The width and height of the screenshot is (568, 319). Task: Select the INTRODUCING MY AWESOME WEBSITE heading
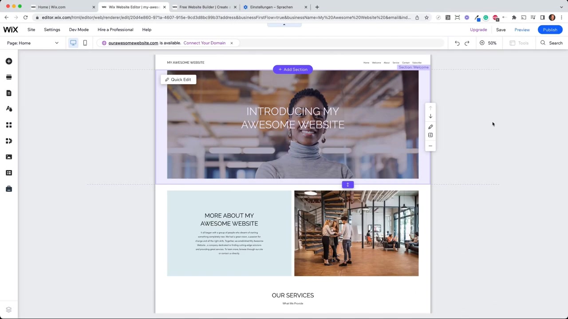pyautogui.click(x=293, y=118)
